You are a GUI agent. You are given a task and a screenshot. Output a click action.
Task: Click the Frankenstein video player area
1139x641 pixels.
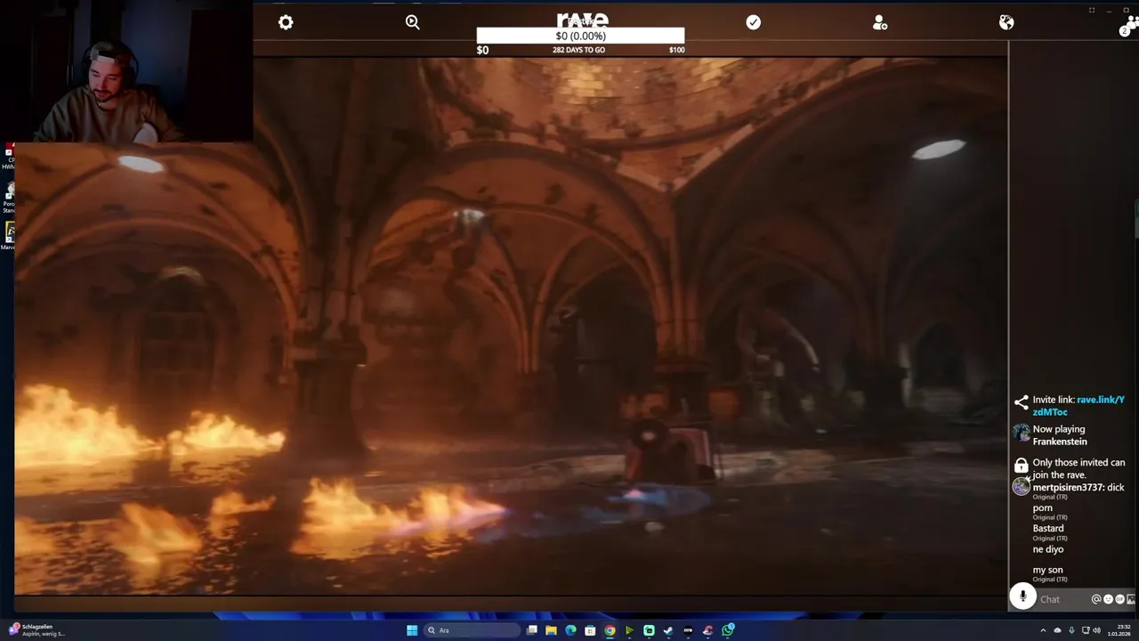pos(511,325)
